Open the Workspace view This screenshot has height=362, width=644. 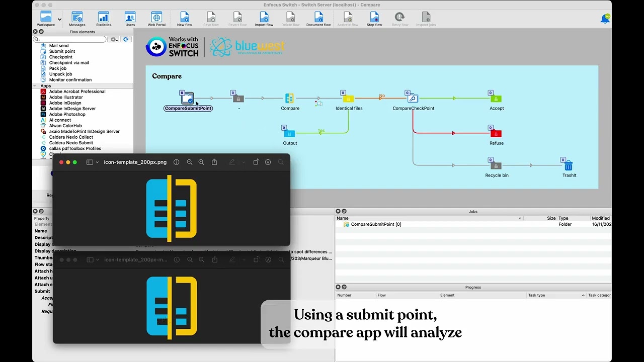click(46, 19)
